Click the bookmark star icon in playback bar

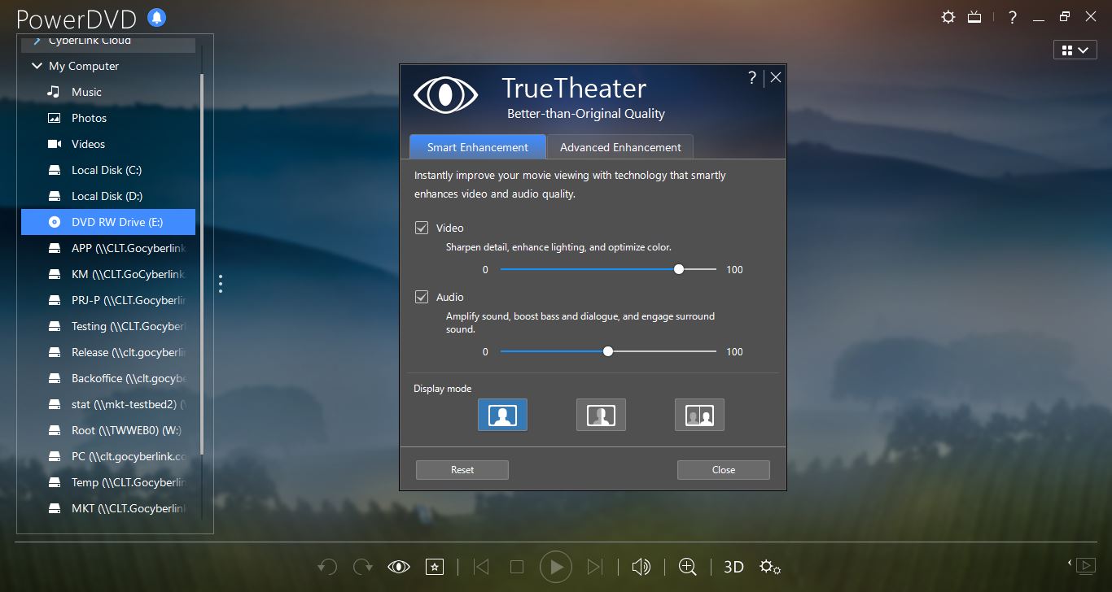[435, 567]
